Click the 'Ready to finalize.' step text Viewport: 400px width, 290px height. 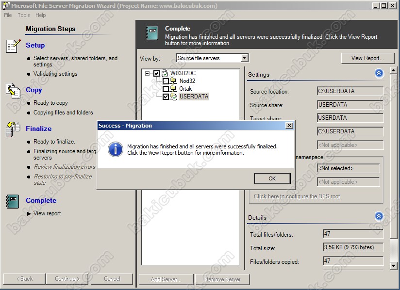(x=54, y=142)
